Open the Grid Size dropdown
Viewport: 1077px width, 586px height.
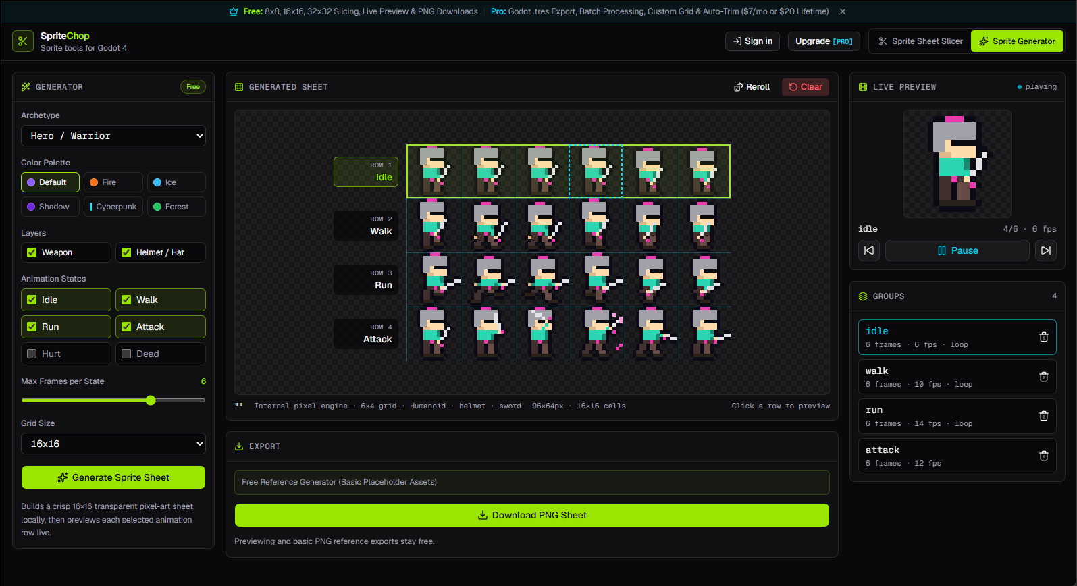[x=113, y=444]
